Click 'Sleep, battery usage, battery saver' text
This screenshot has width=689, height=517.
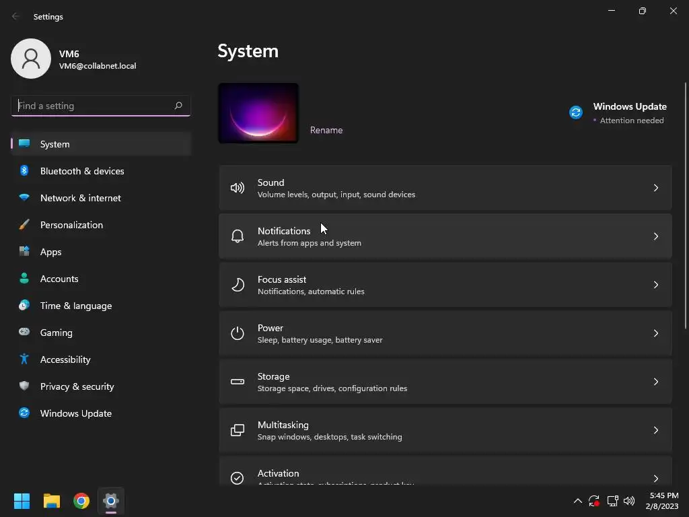click(320, 340)
